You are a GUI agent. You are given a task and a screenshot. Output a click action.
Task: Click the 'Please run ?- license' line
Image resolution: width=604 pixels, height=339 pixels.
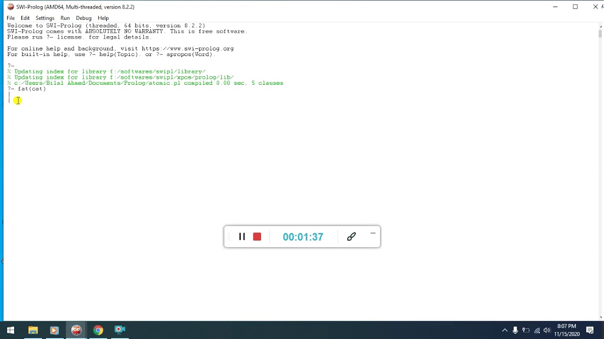[x=79, y=37]
